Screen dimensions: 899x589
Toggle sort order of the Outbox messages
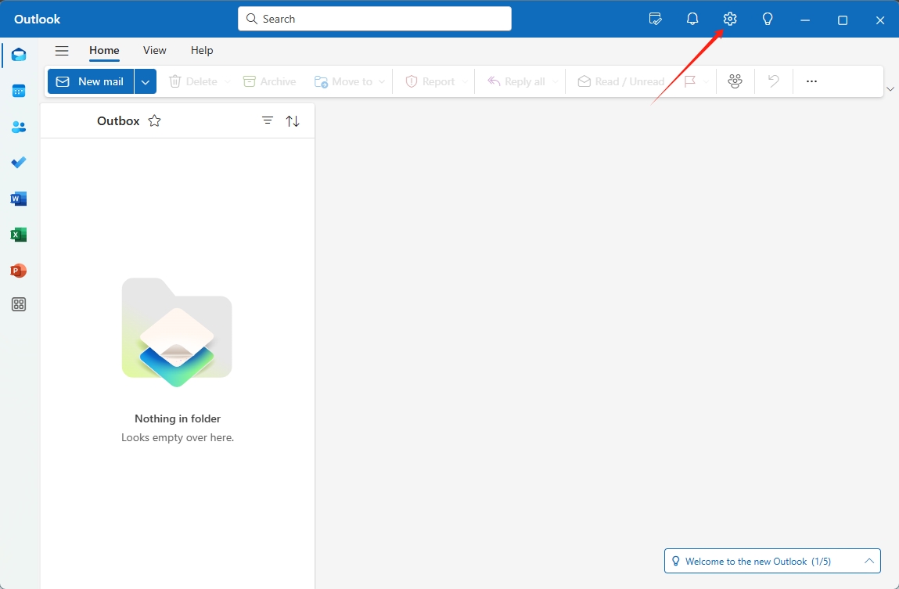[293, 120]
